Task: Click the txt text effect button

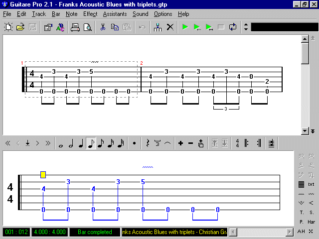Action: (x=312, y=184)
